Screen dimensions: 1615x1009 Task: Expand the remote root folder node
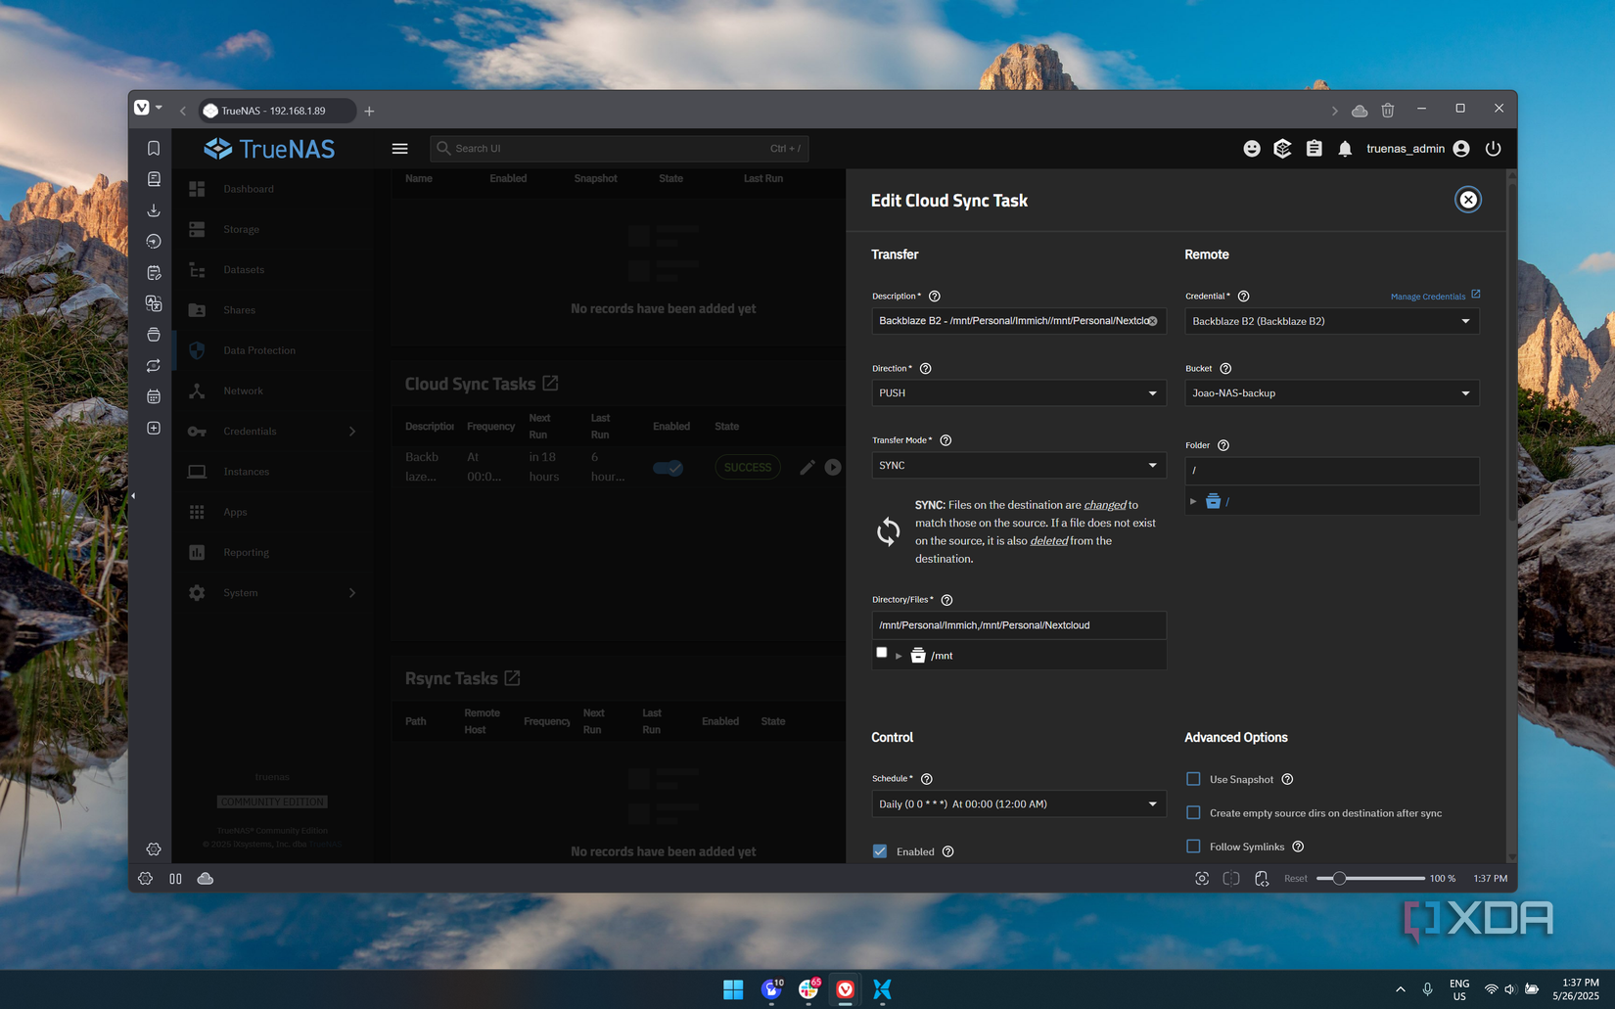pos(1193,502)
